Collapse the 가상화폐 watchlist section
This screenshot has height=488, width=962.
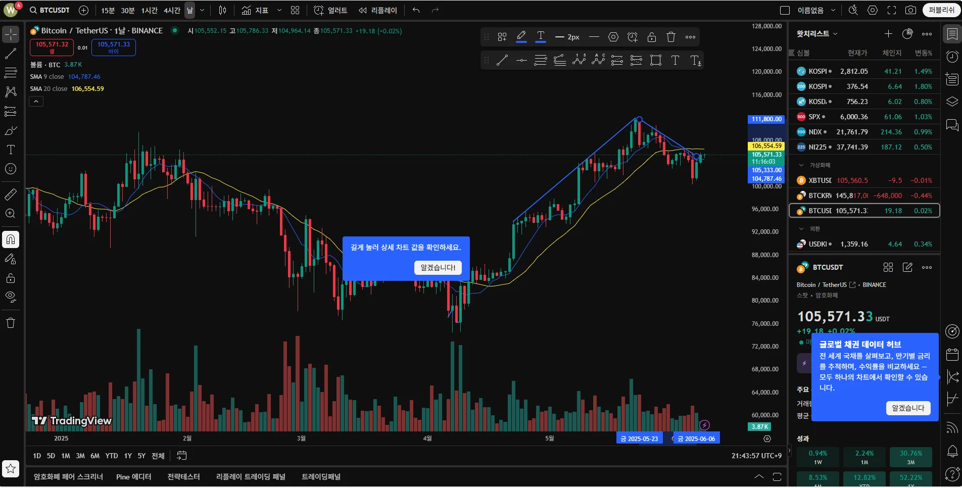(801, 165)
